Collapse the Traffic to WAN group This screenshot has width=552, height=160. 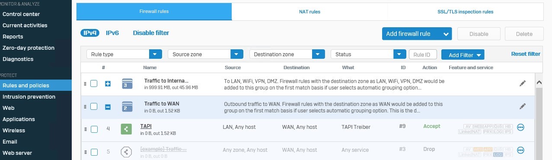point(108,106)
